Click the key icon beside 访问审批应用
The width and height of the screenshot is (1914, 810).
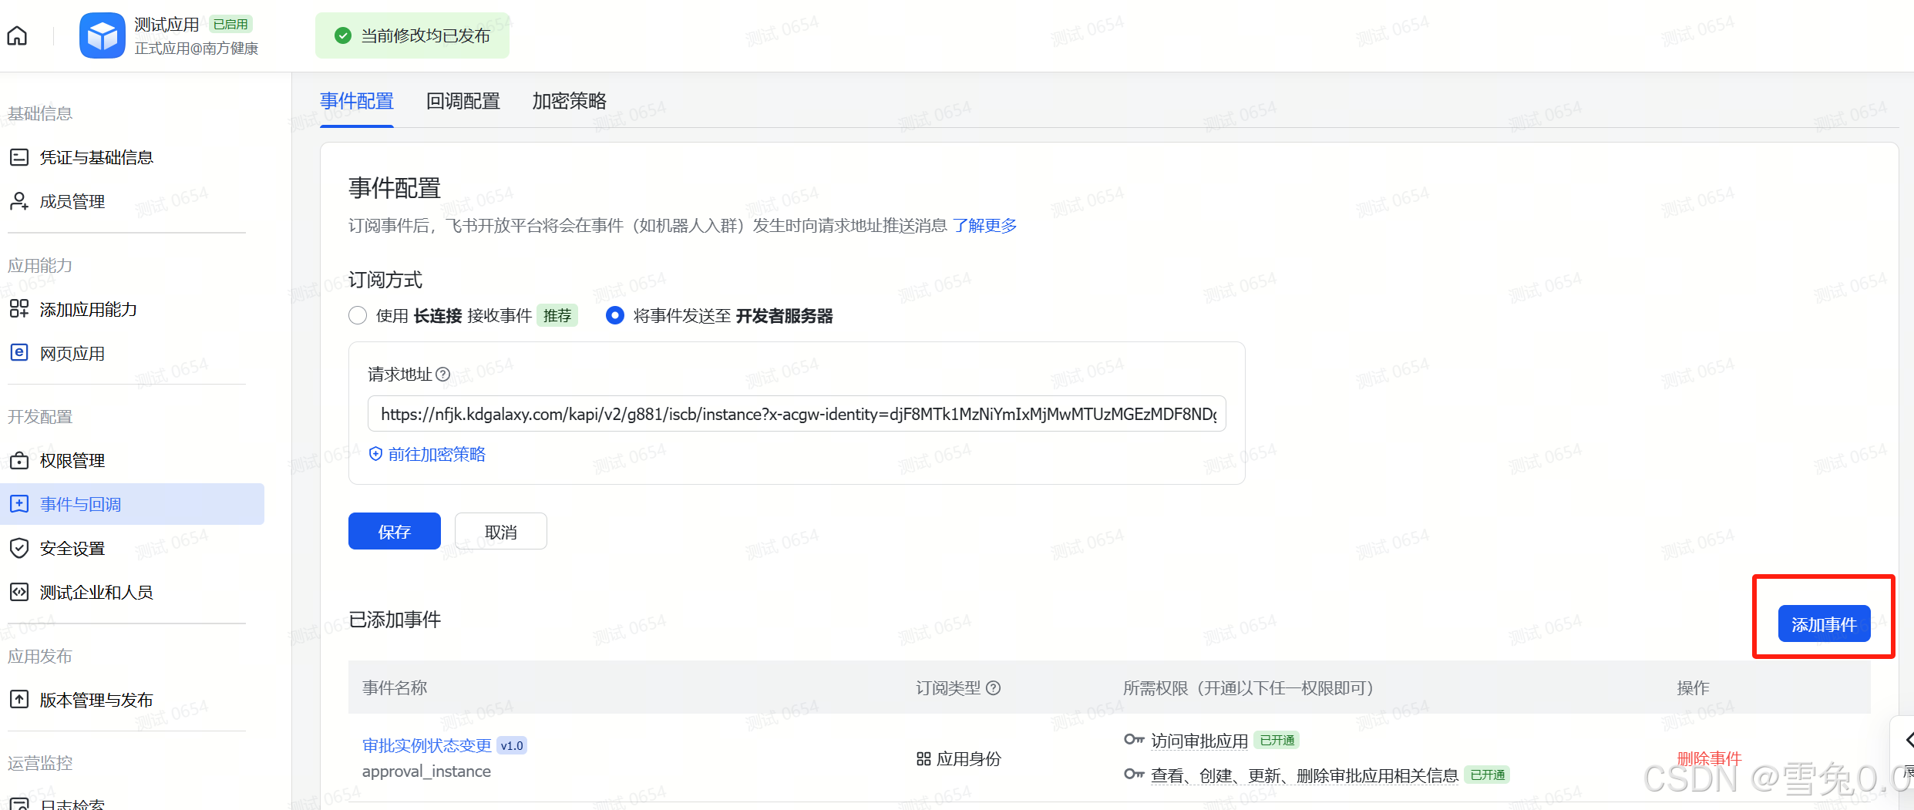pos(1133,740)
